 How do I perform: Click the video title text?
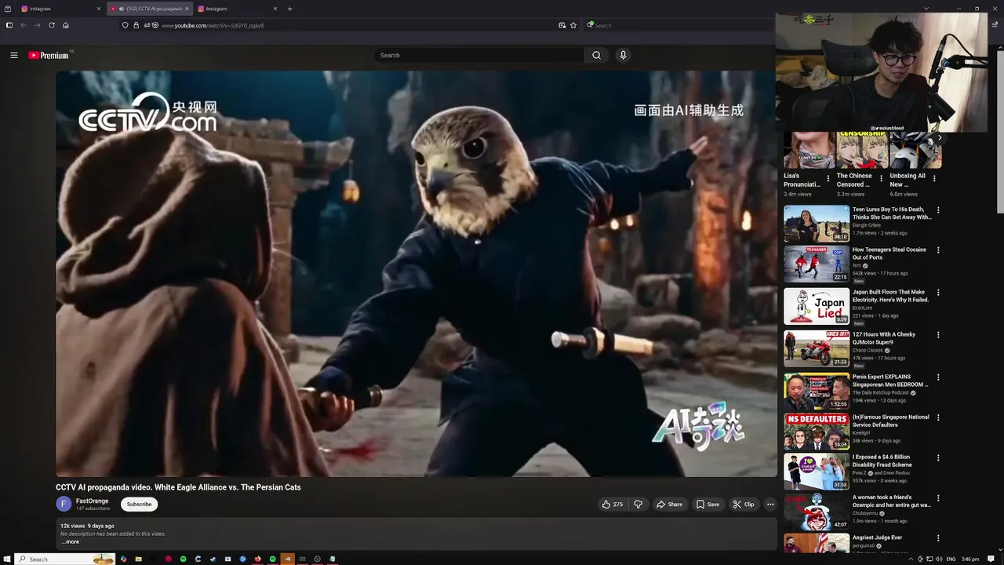coord(178,487)
